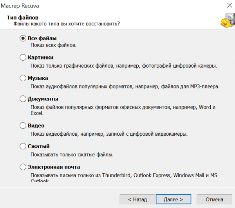The height and width of the screenshot is (208, 235).
Task: Click the 'Картинки' bold label text
Action: pos(40,57)
